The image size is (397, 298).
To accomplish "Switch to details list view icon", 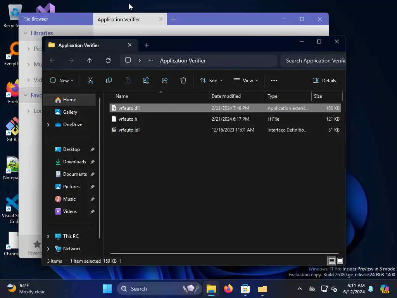I will click(x=332, y=261).
